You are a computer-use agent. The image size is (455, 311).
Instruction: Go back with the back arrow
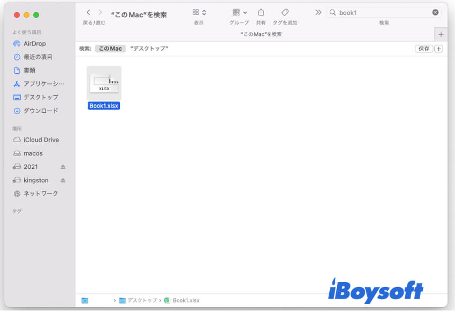(x=88, y=12)
